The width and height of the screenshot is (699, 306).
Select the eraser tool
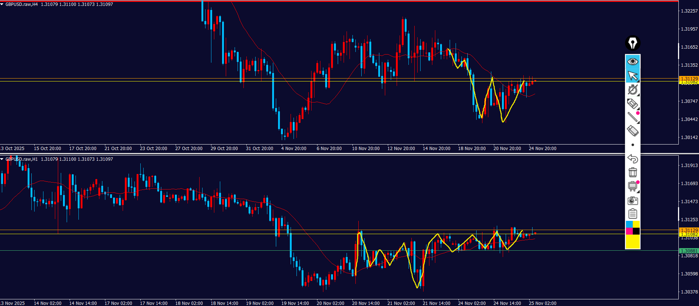point(632,131)
